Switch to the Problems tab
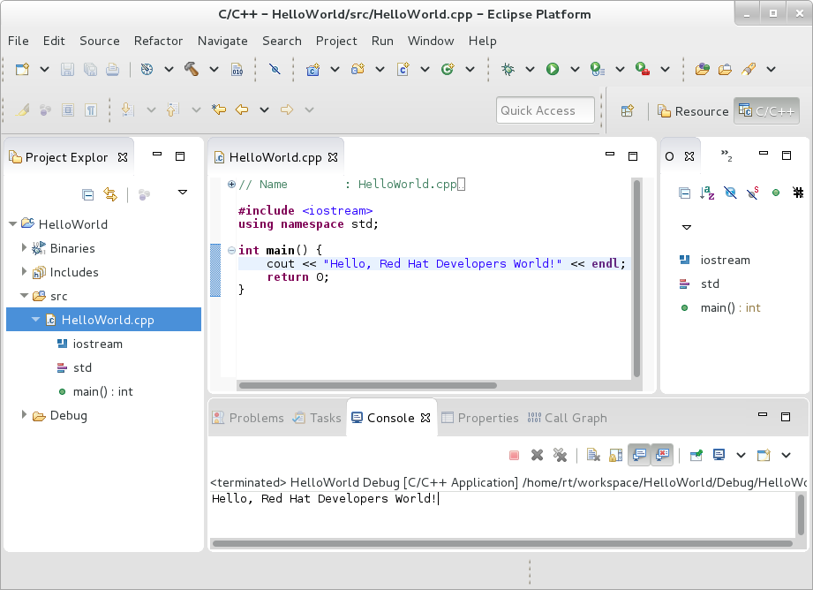 [x=248, y=418]
